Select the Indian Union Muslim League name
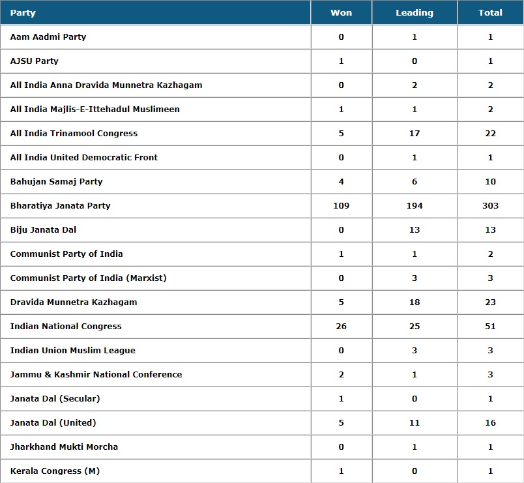Image resolution: width=524 pixels, height=483 pixels. coord(73,350)
